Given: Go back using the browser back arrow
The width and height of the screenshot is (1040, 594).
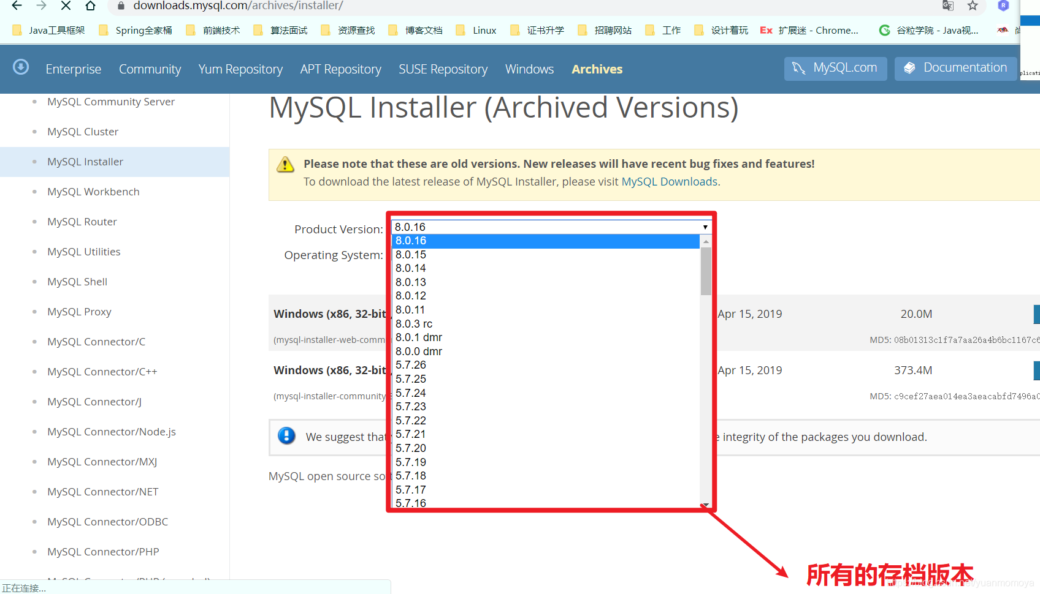Looking at the screenshot, I should [17, 6].
